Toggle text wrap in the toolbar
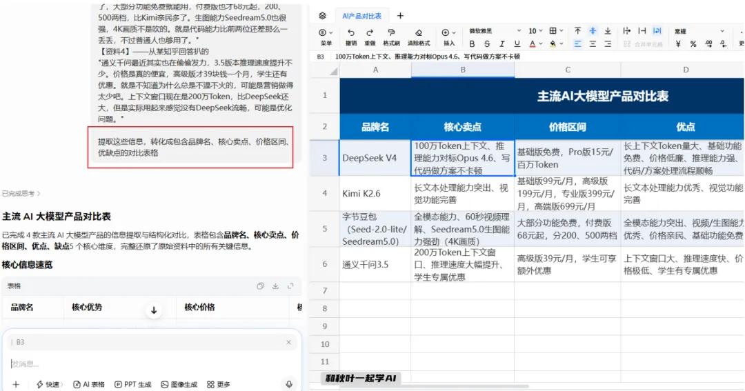The height and width of the screenshot is (391, 745). click(657, 31)
